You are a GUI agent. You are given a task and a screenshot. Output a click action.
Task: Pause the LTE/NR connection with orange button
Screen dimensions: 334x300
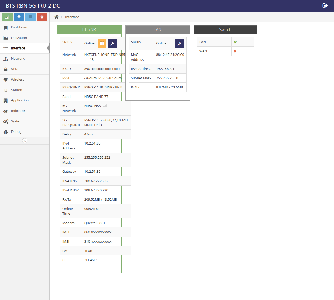point(102,44)
